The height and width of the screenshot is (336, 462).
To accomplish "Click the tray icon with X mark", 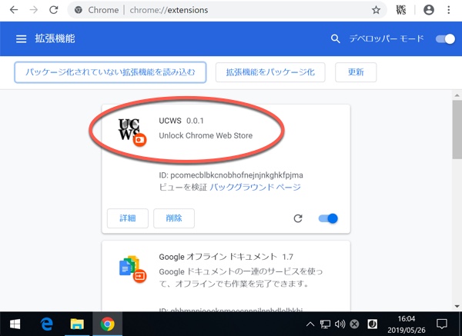I will (x=354, y=324).
